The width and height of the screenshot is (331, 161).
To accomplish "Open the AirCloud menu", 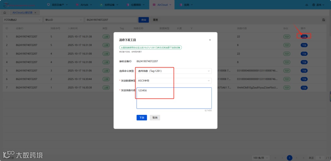I will (x=162, y=5).
